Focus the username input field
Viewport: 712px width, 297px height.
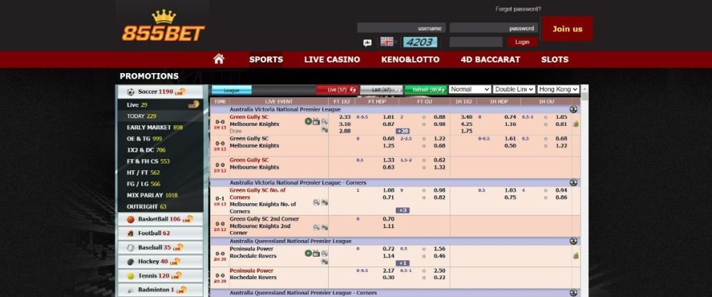pos(401,28)
